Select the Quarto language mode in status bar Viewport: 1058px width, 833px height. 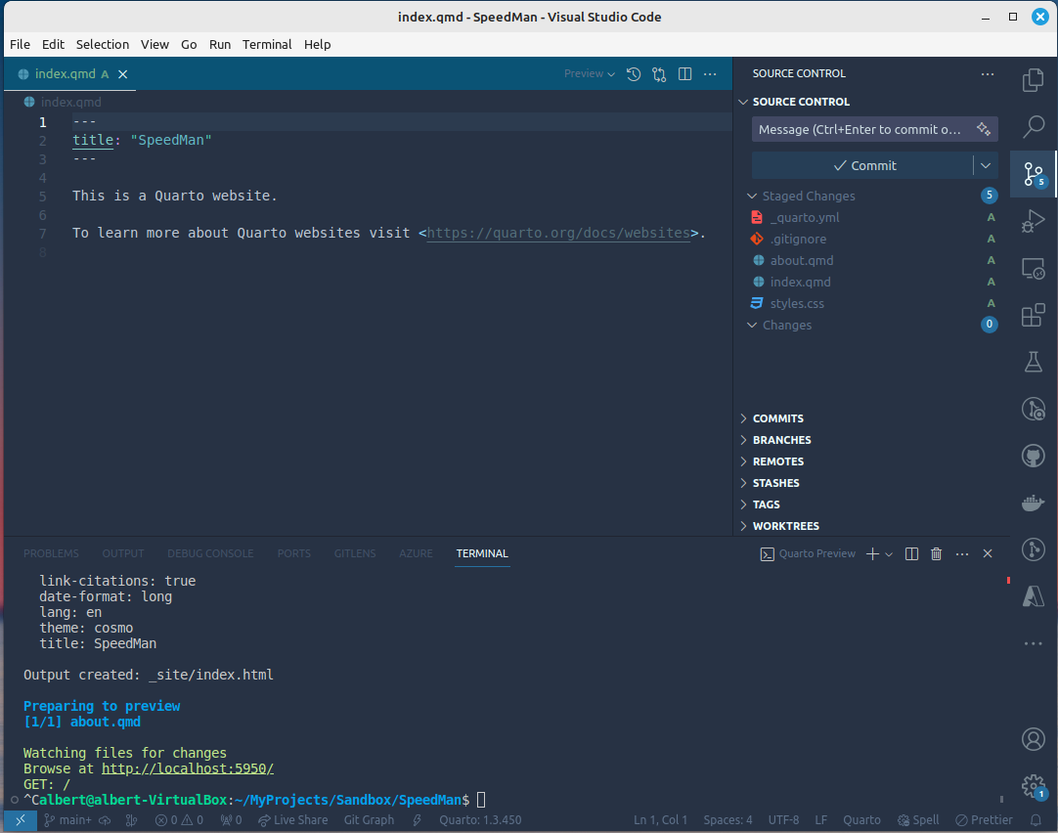click(x=861, y=820)
